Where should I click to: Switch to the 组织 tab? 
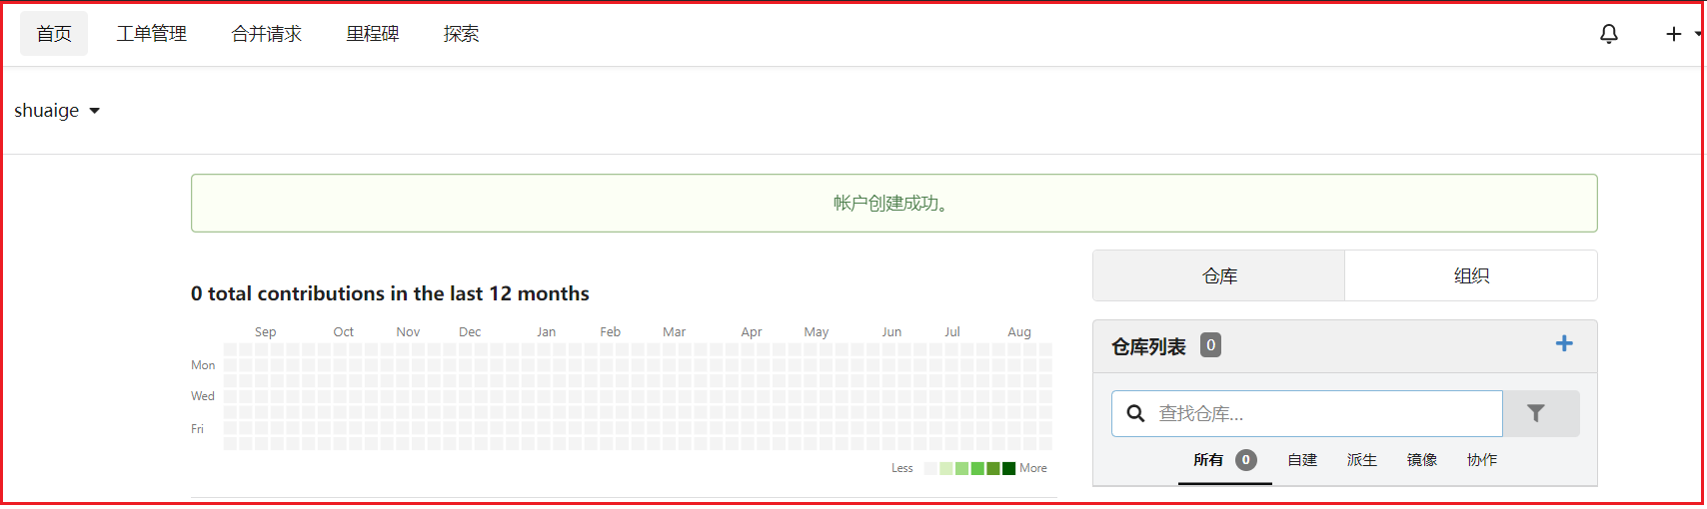tap(1471, 275)
